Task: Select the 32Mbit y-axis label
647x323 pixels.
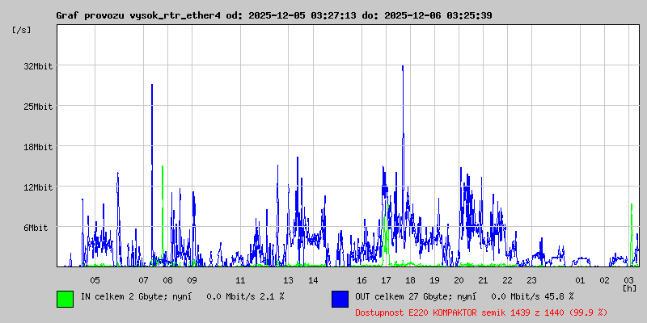Action: coord(38,66)
